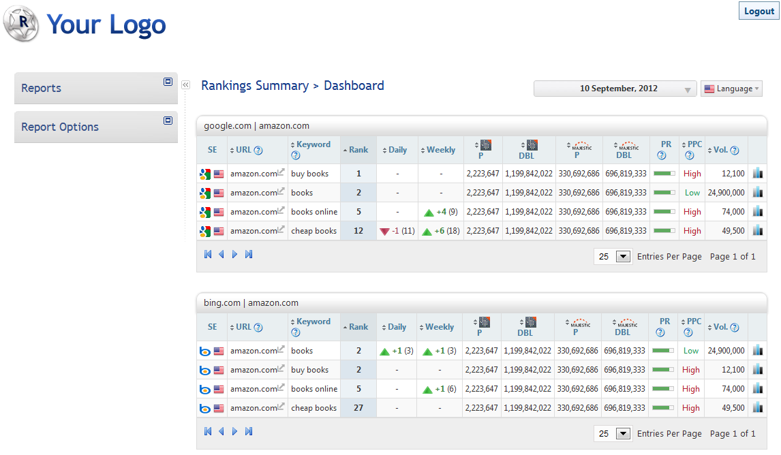Open entries per page dropdown in Google table
This screenshot has width=781, height=455.
point(623,257)
